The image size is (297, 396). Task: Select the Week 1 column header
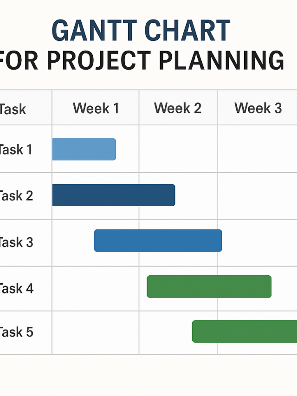click(96, 109)
